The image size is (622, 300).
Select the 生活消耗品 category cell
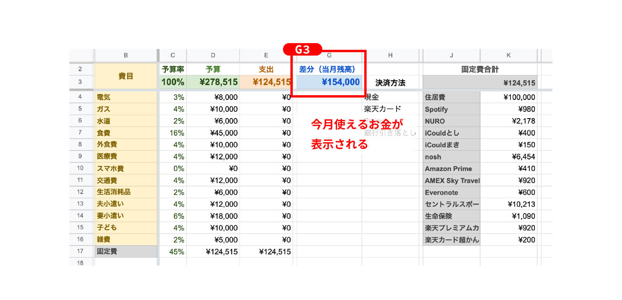click(x=126, y=192)
